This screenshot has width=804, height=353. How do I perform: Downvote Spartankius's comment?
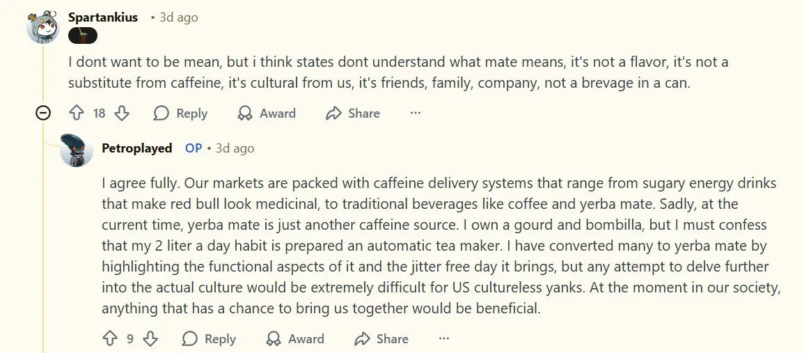click(x=121, y=113)
